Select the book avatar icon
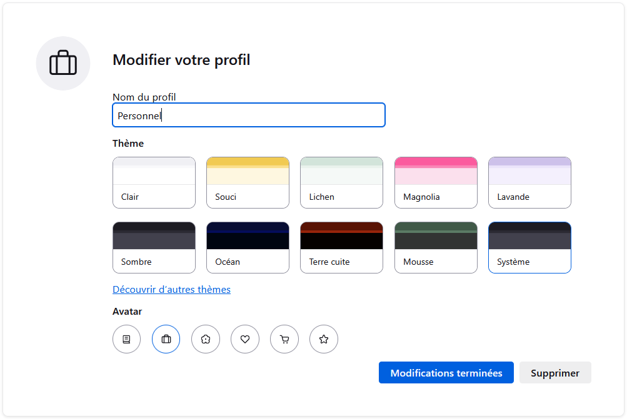This screenshot has height=419, width=627. pyautogui.click(x=126, y=339)
